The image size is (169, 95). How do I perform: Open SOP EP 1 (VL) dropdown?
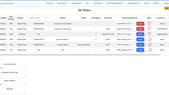pos(125,34)
